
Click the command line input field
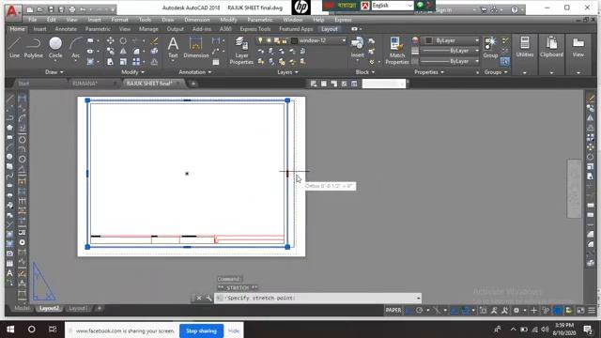[x=318, y=298]
